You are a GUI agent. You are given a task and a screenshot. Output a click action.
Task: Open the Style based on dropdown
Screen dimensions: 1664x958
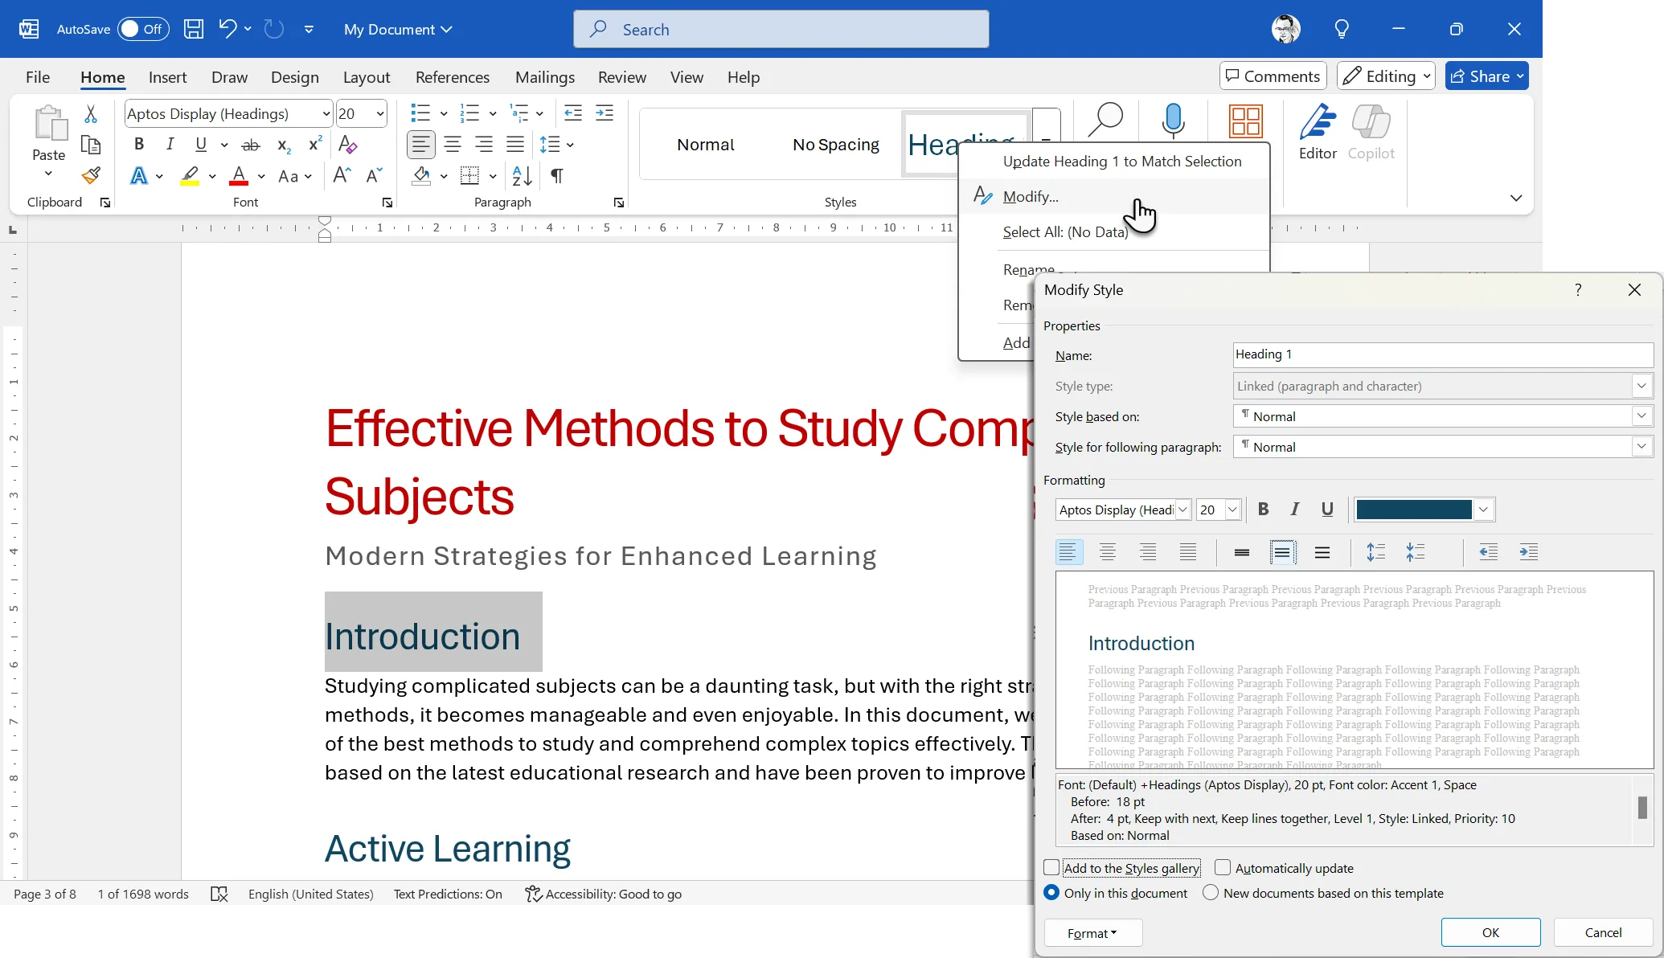point(1641,416)
